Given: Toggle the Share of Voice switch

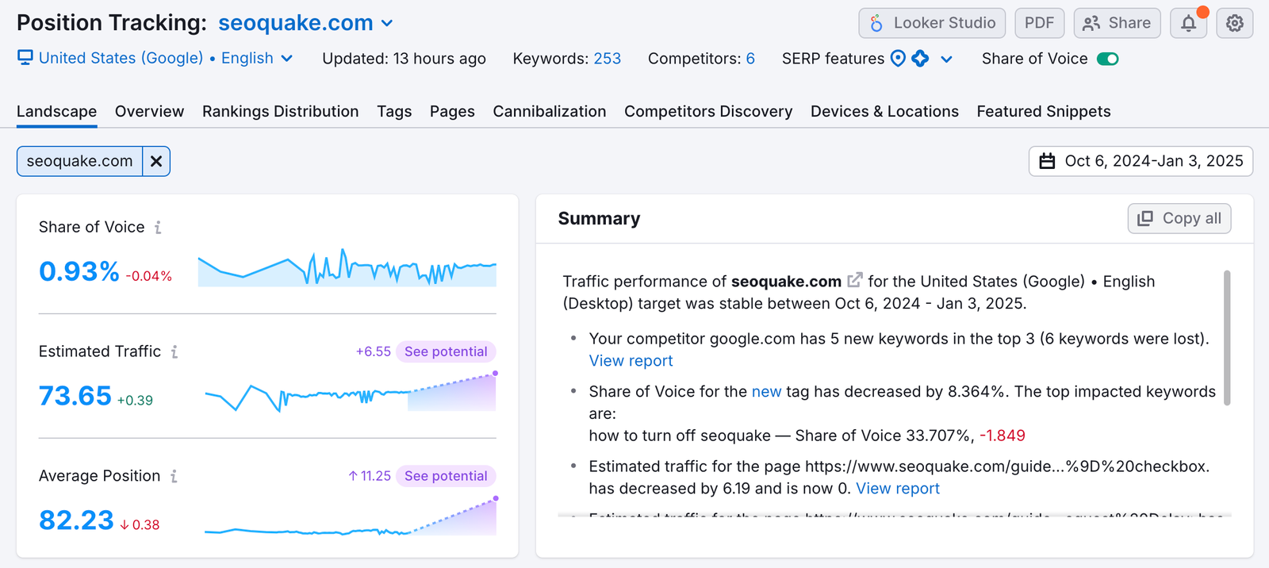Looking at the screenshot, I should click(x=1107, y=59).
